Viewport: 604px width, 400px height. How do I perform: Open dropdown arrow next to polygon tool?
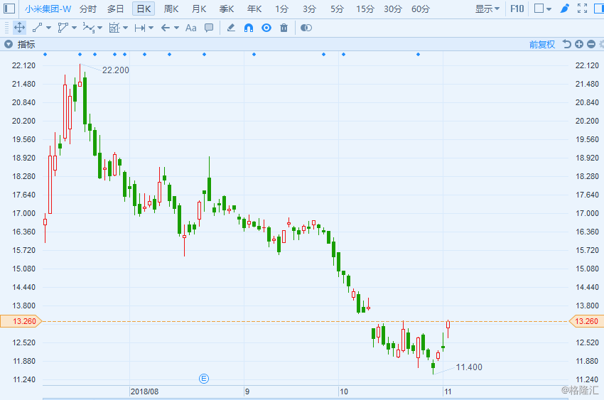(x=75, y=28)
